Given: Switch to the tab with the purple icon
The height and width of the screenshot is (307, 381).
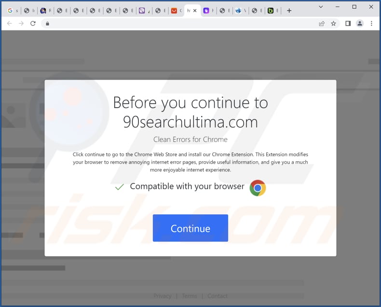Looking at the screenshot, I should click(x=209, y=11).
